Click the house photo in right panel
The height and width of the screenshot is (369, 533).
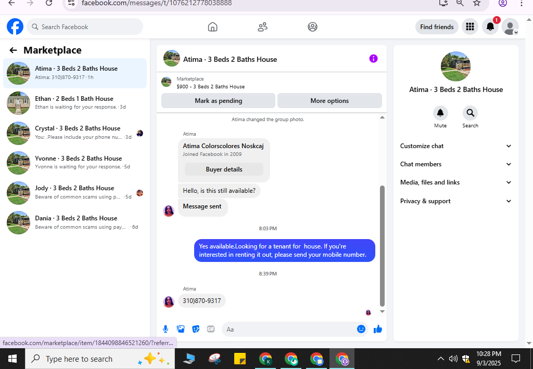(455, 67)
